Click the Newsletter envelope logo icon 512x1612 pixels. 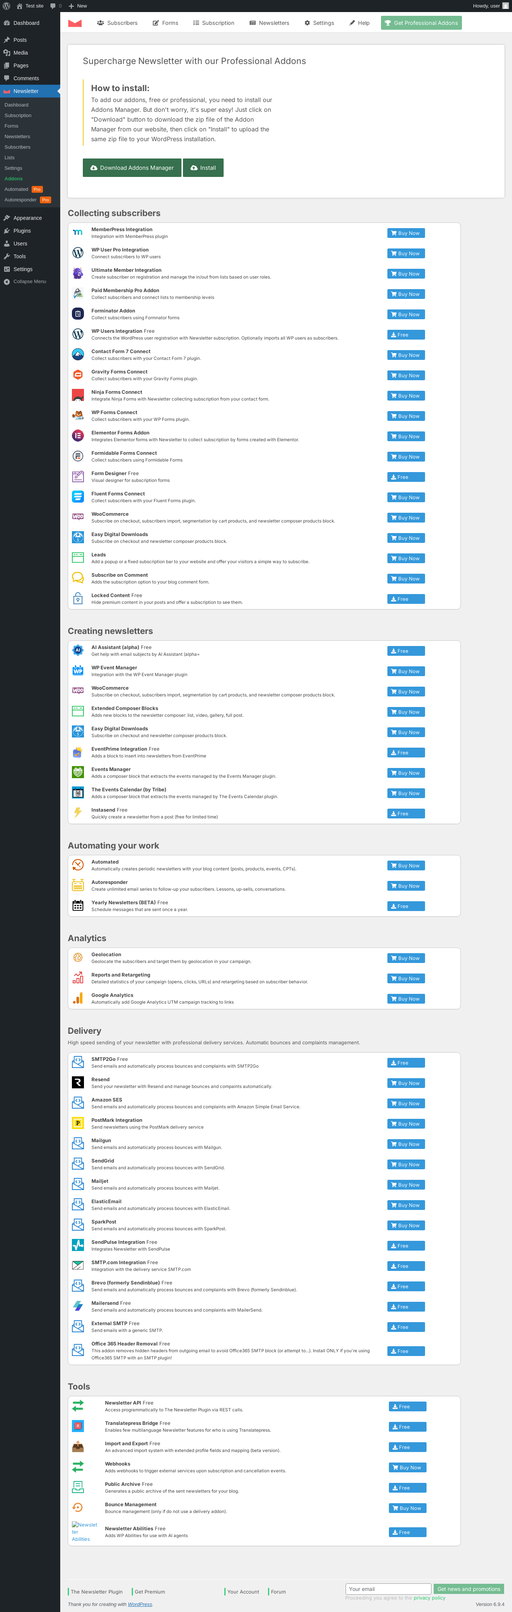(75, 23)
